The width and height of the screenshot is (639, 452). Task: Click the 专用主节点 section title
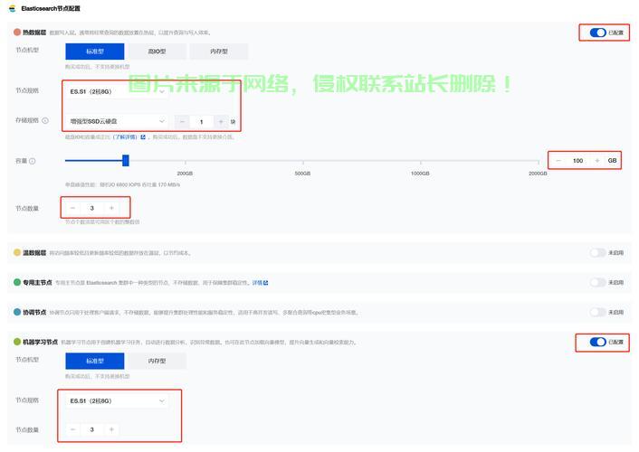37,282
